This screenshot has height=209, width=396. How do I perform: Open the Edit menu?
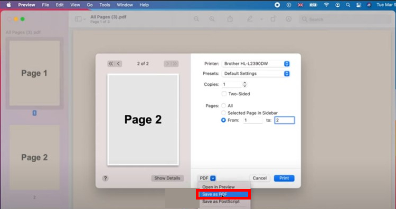60,5
